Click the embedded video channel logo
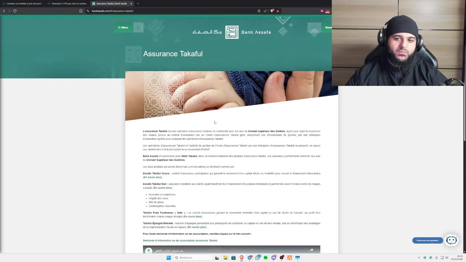Viewport: 466px width, 262px height. [149, 250]
